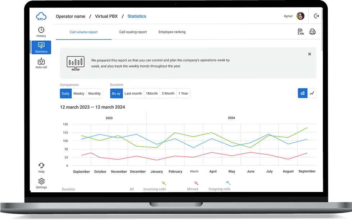
Task: Click the Statistics breadcrumb
Action: click(137, 17)
